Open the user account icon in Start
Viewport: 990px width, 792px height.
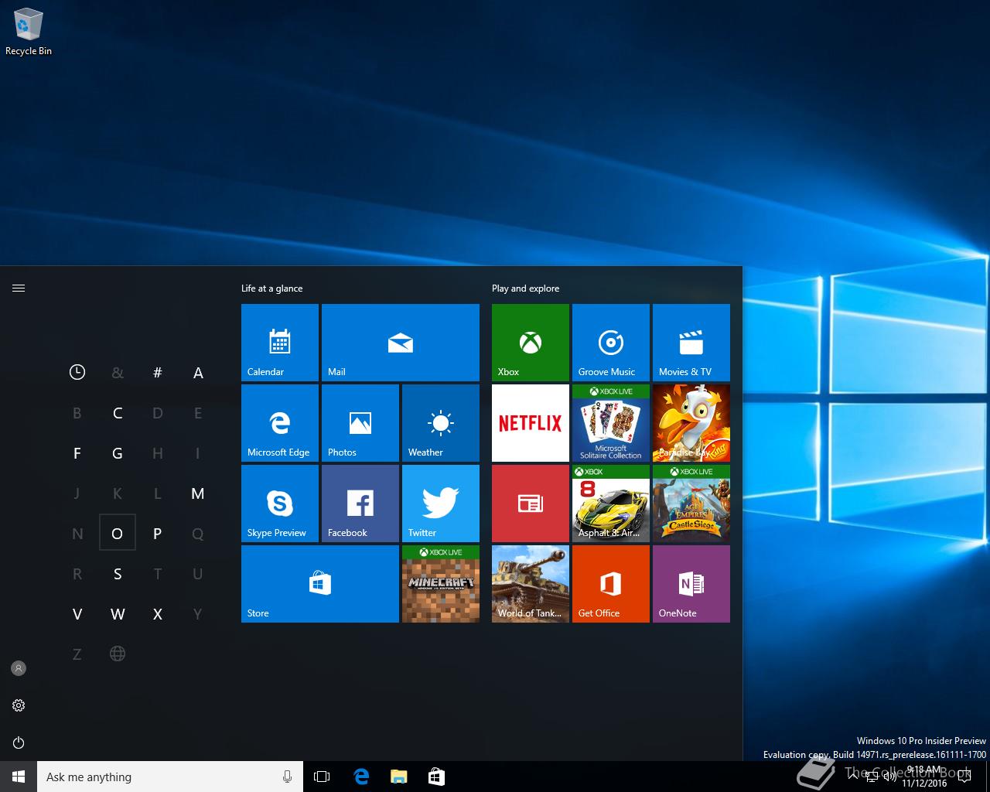point(19,668)
